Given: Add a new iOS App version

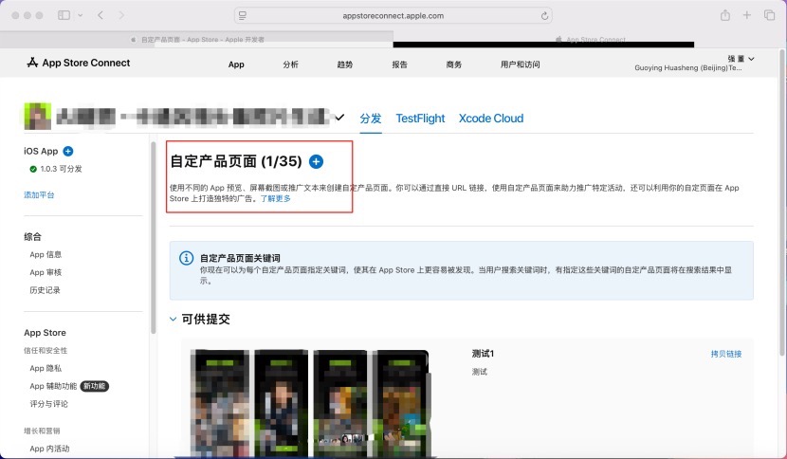Looking at the screenshot, I should [x=68, y=151].
